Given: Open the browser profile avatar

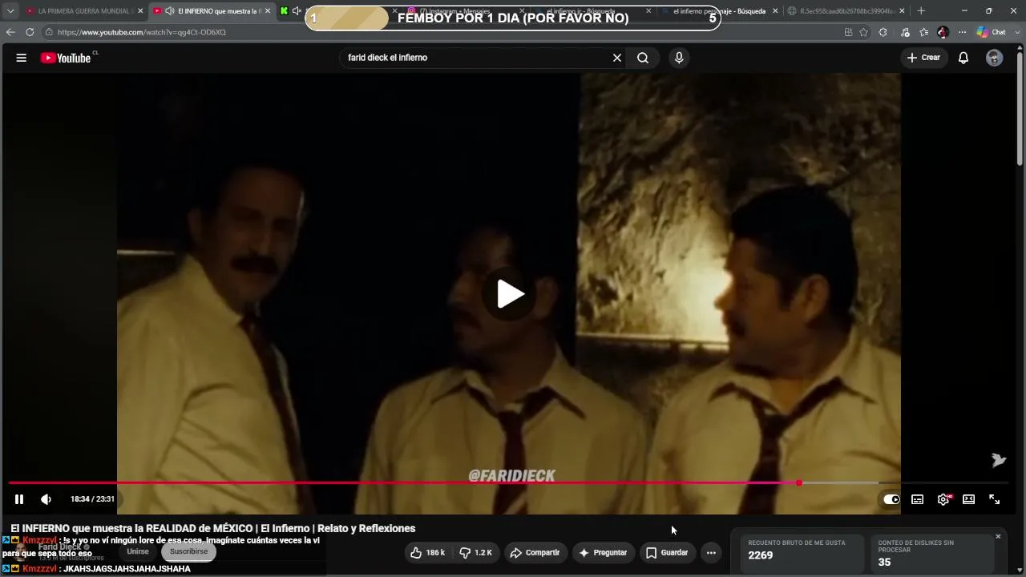Looking at the screenshot, I should [943, 32].
